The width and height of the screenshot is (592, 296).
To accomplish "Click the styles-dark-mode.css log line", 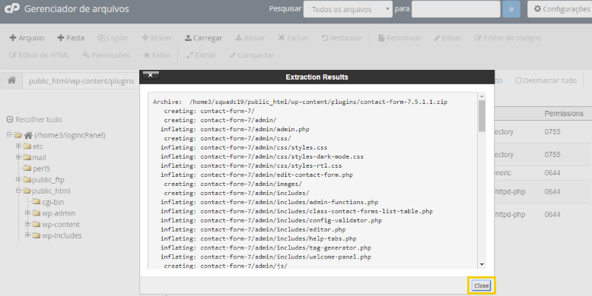I will point(262,156).
